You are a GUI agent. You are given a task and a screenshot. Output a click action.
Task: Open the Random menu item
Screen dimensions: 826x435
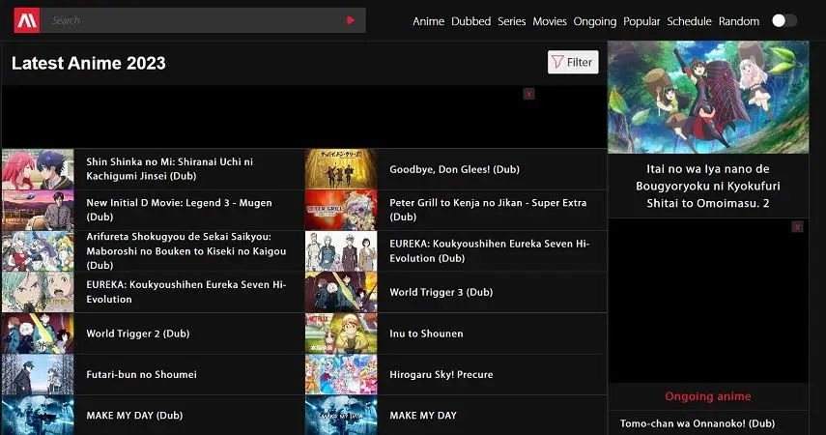click(x=739, y=21)
